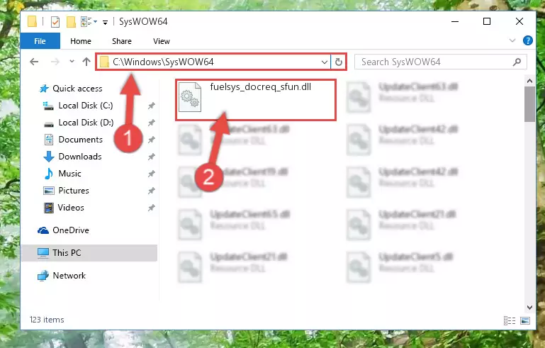Click the pin icon next to Pictures
This screenshot has height=348, width=545.
pyautogui.click(x=151, y=191)
